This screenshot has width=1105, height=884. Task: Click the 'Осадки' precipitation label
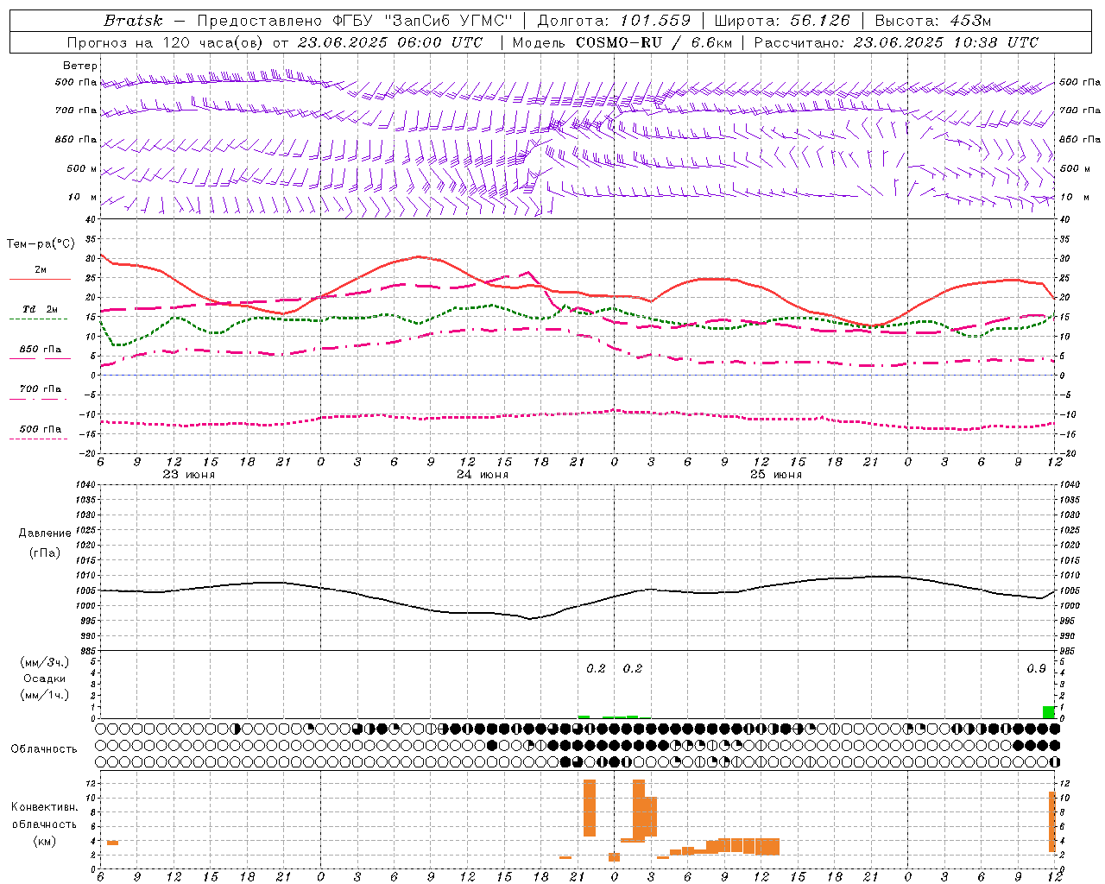click(45, 679)
